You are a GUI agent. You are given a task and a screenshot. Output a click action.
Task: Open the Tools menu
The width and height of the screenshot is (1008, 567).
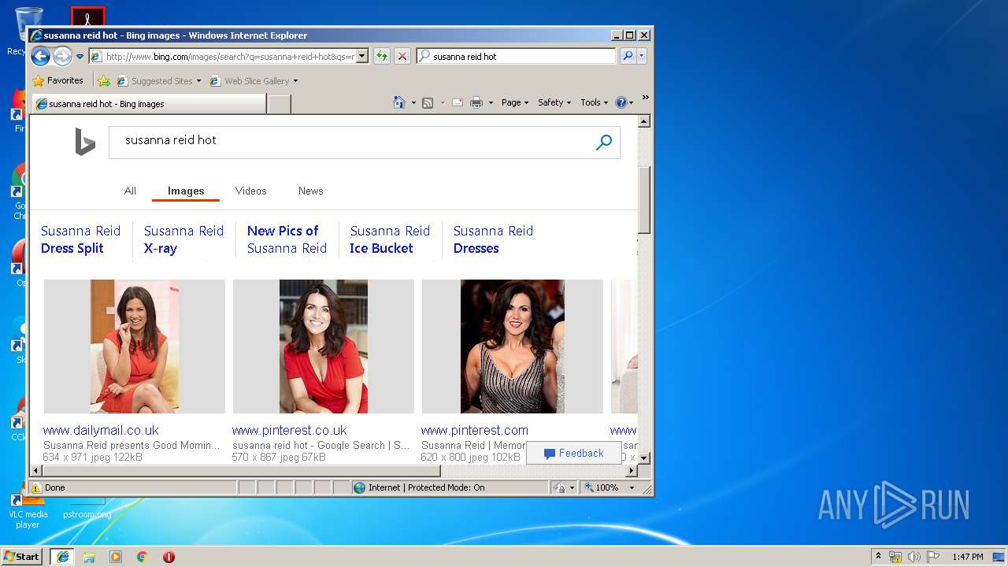click(594, 102)
